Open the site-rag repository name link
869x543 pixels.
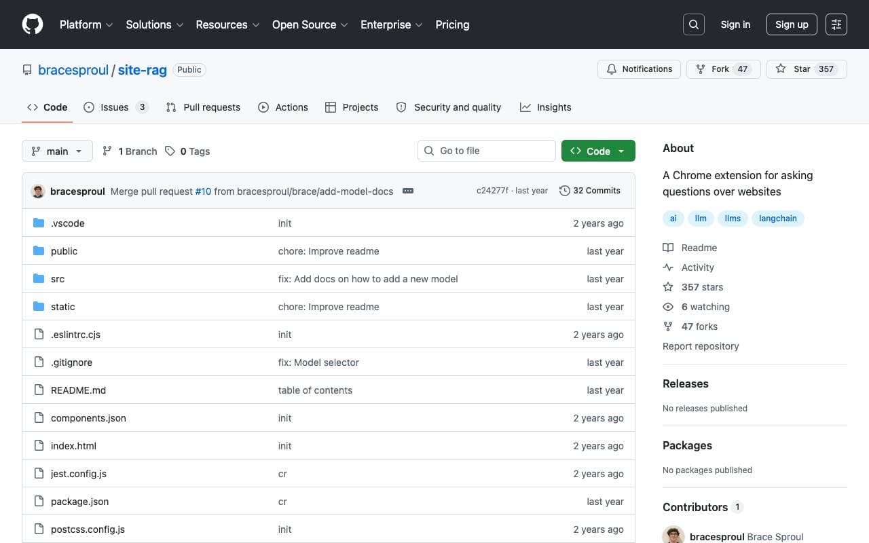[x=143, y=70]
